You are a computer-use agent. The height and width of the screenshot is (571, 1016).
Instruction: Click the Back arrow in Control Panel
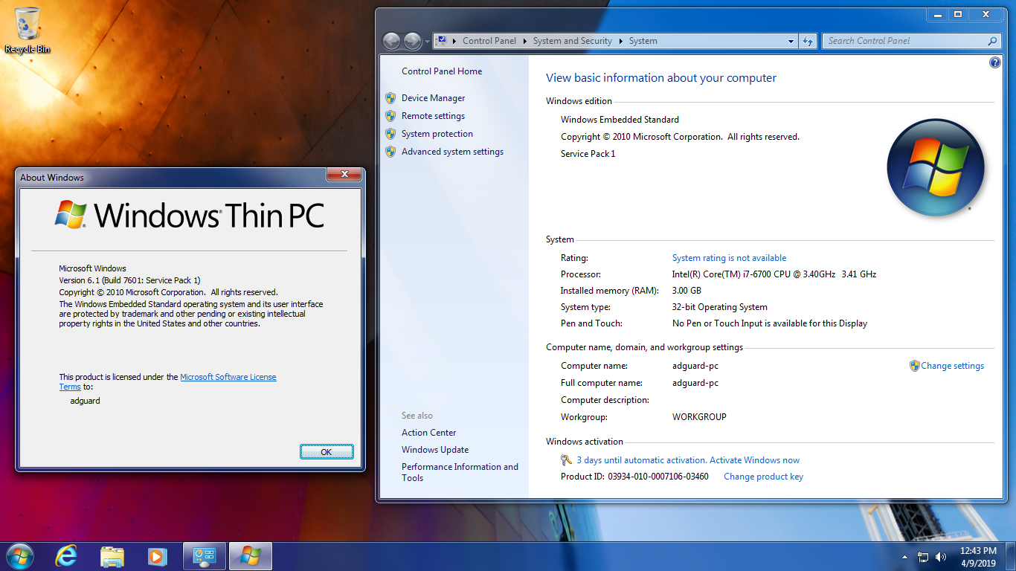pos(391,41)
